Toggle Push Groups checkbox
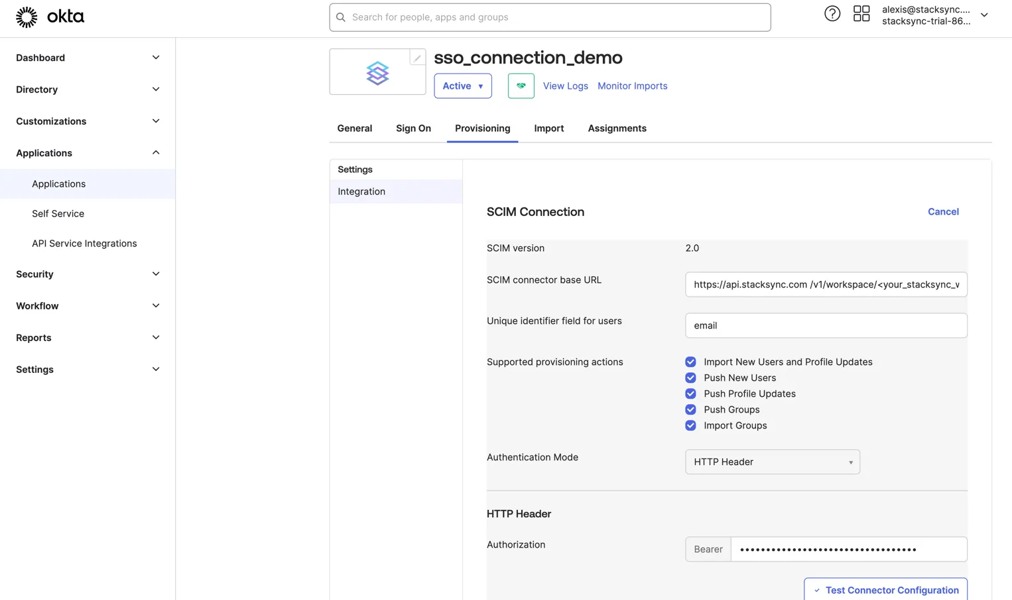 tap(690, 409)
